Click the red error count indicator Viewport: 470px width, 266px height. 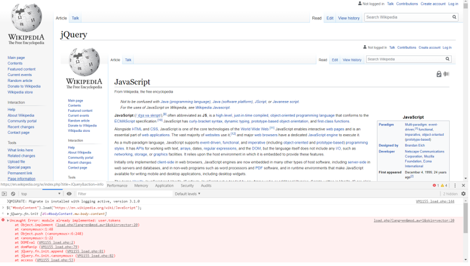(437, 186)
